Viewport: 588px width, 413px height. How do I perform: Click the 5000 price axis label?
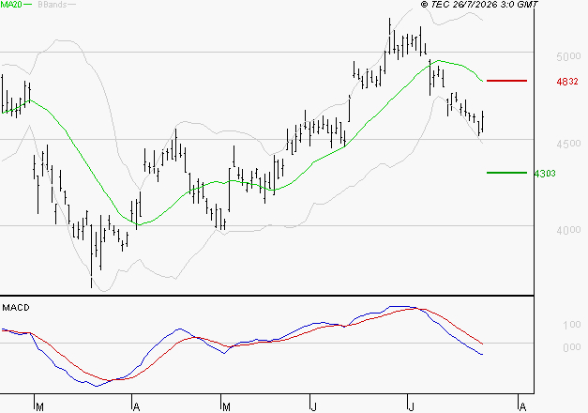[568, 56]
